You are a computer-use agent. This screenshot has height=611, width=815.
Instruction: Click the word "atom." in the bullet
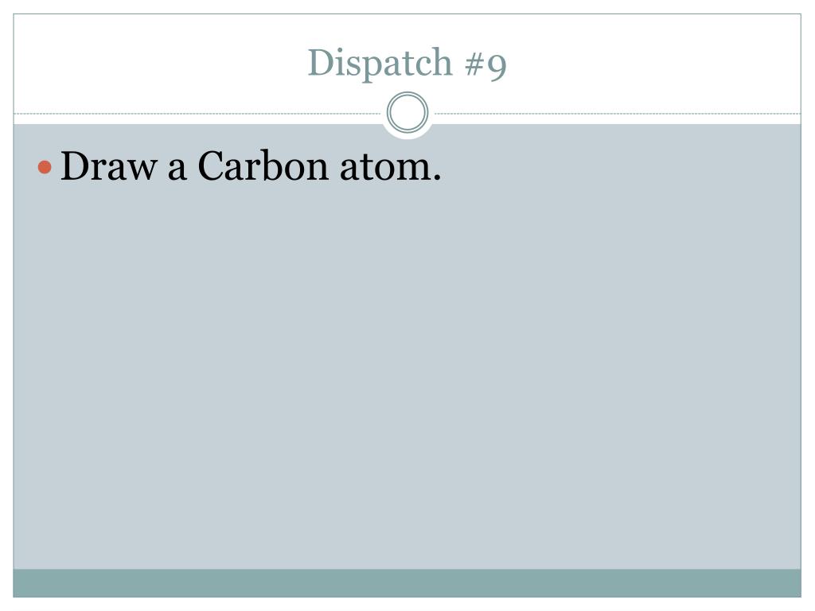click(x=390, y=167)
